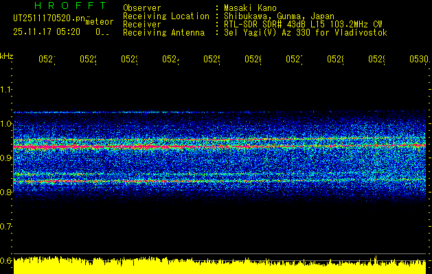Select the filename UT2511170520.pn
Viewport: 432px width, 274px height.
click(49, 18)
